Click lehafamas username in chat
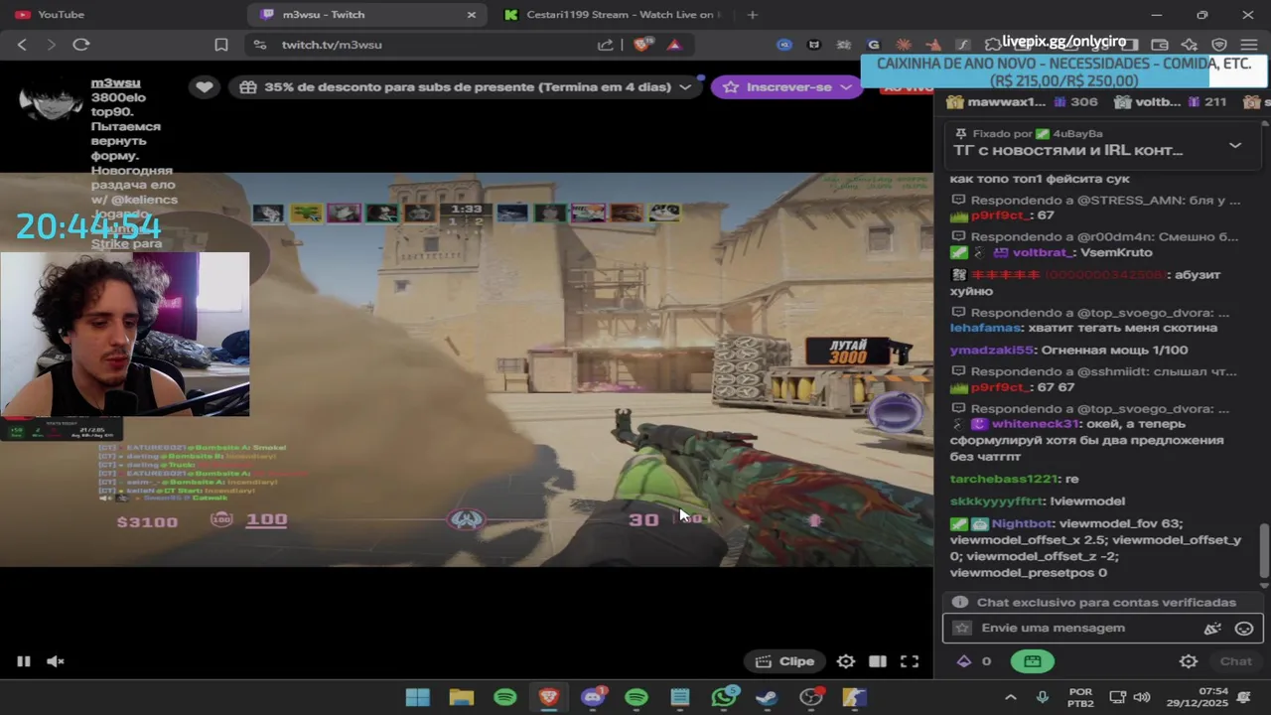The height and width of the screenshot is (715, 1271). tap(985, 328)
